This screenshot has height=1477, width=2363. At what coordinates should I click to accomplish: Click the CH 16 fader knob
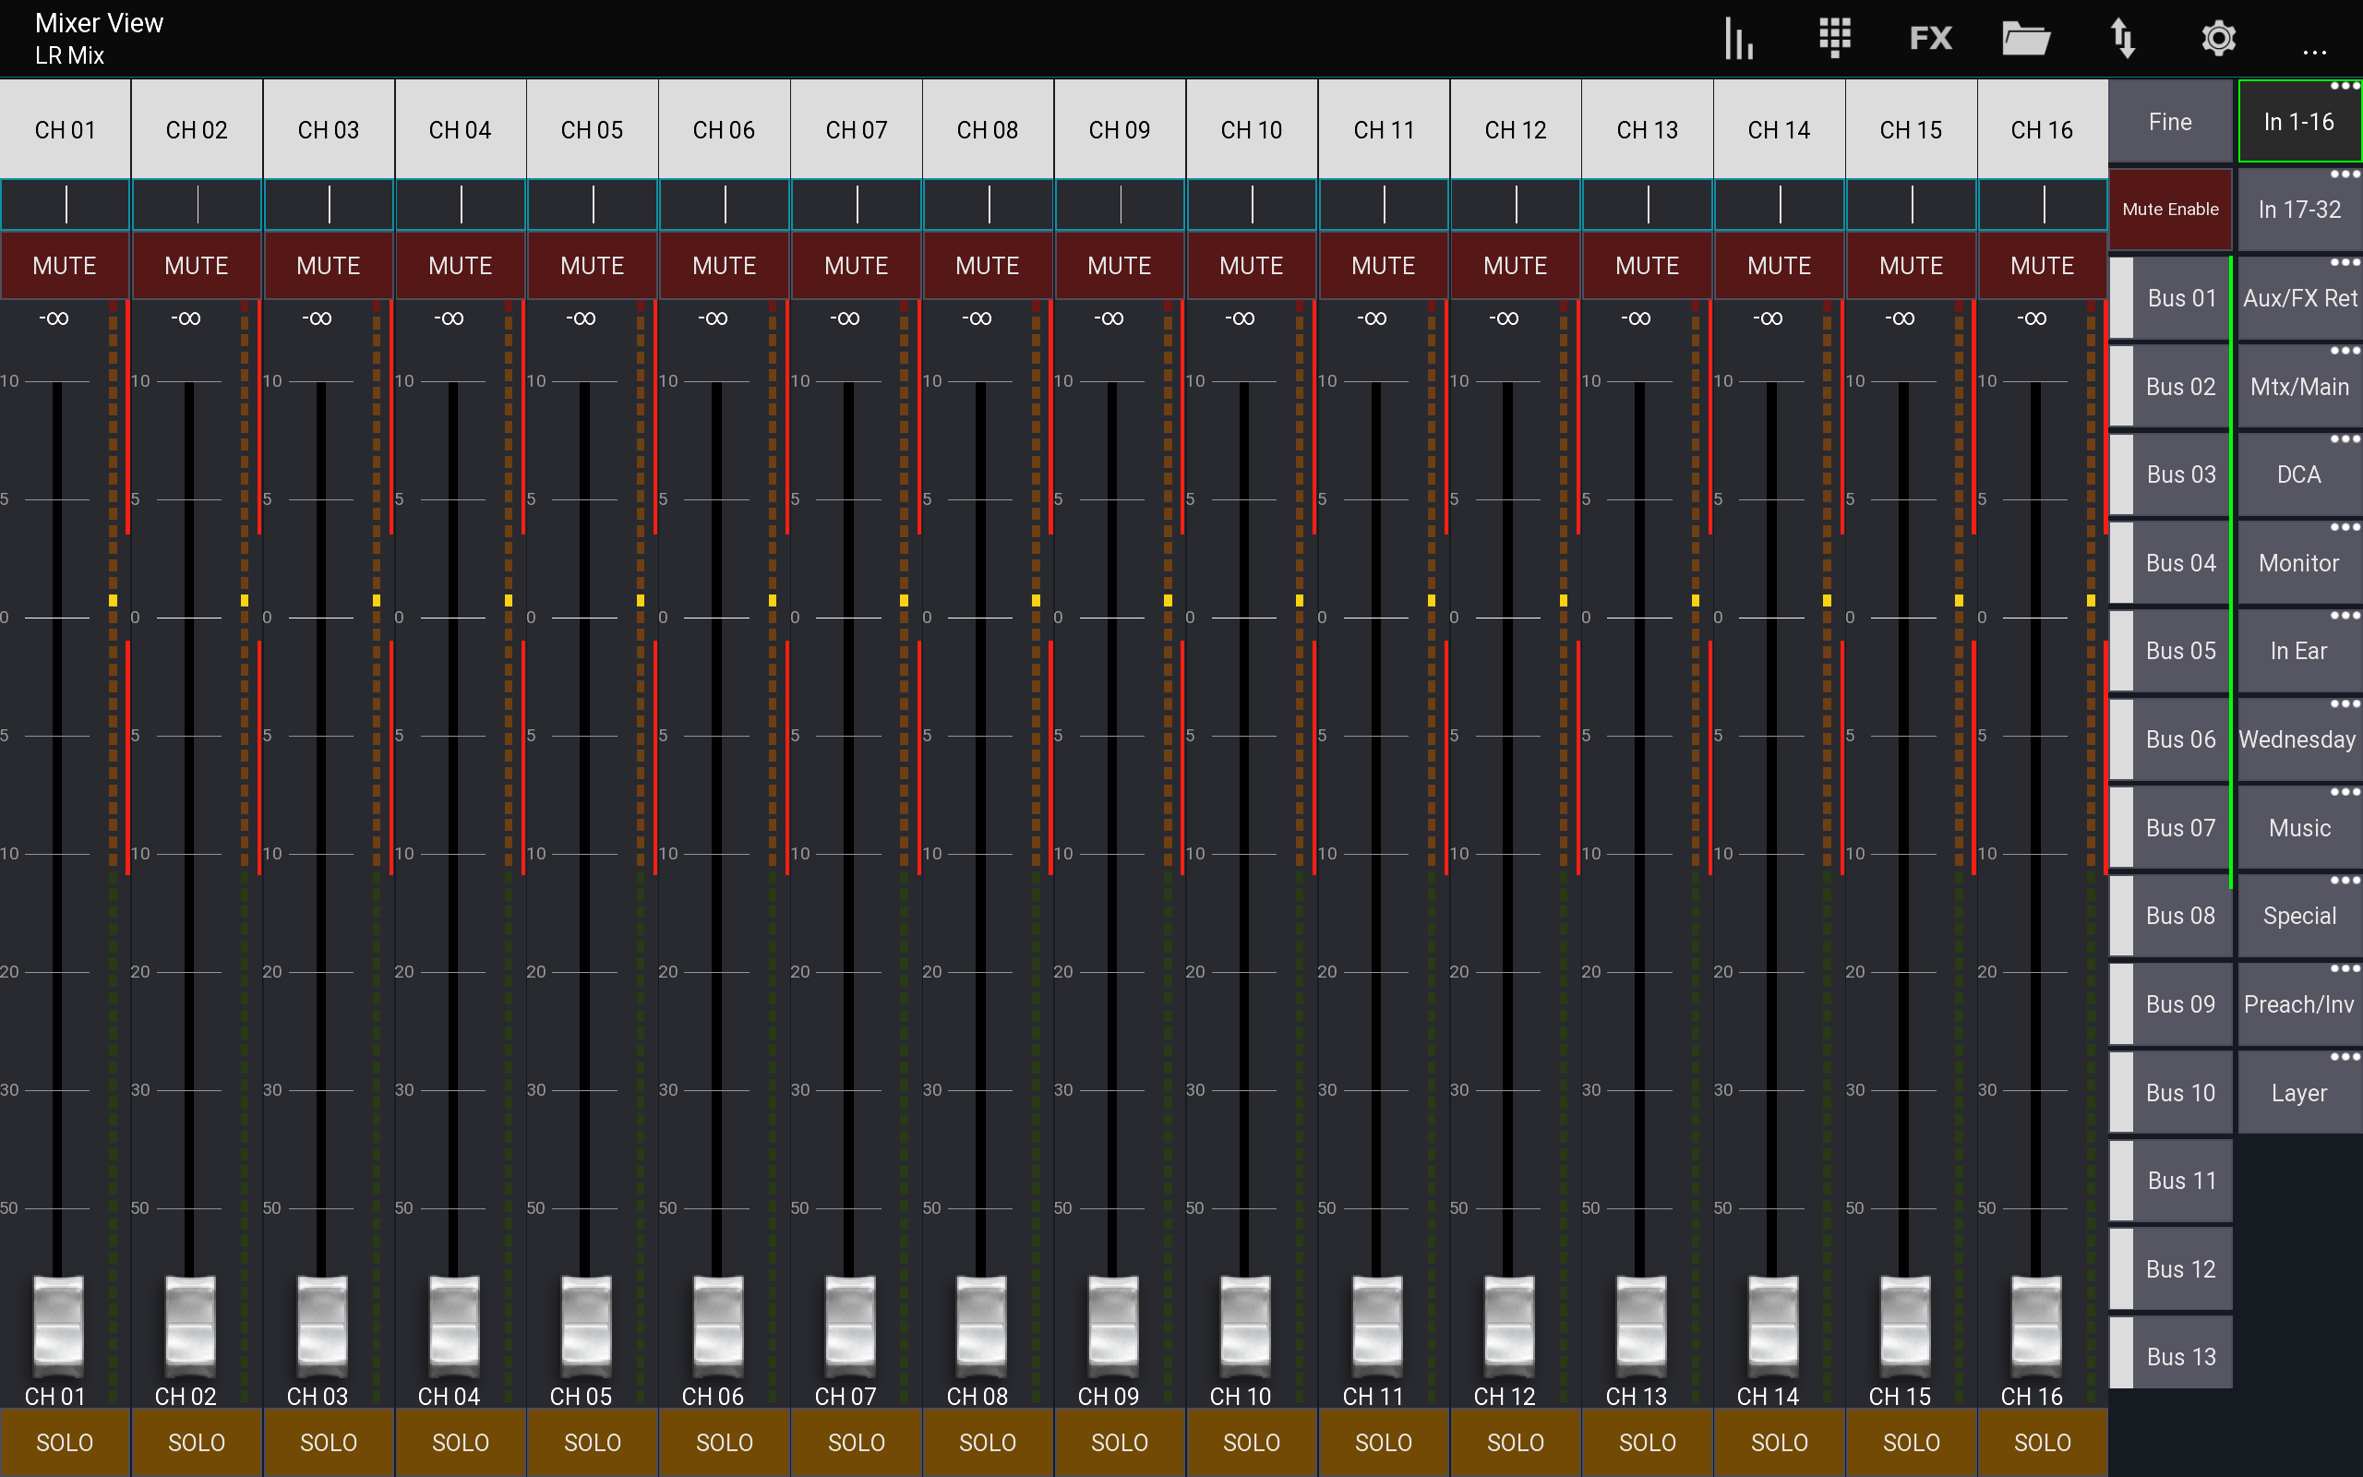[x=2036, y=1326]
